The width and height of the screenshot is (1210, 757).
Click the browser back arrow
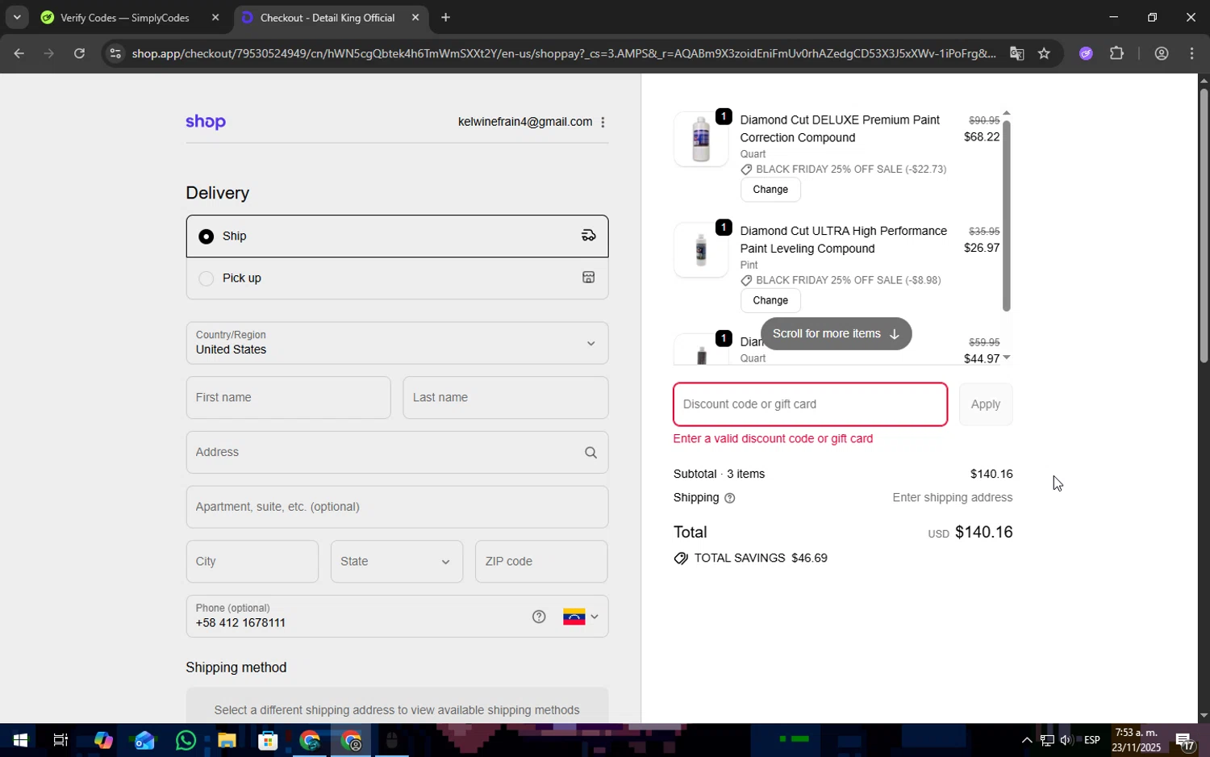[x=19, y=54]
